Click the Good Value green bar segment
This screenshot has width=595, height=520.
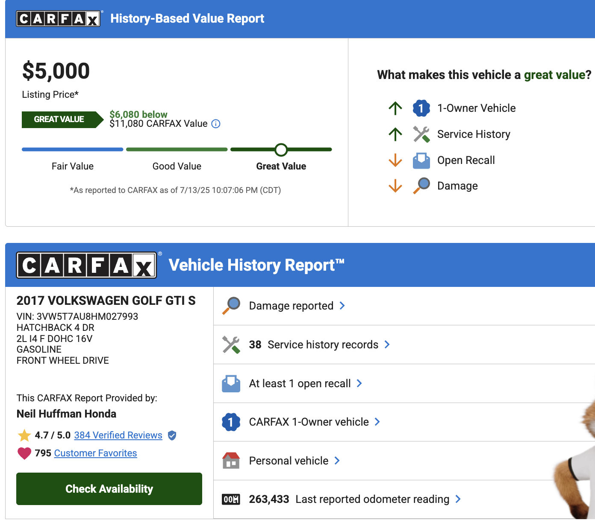pyautogui.click(x=177, y=149)
